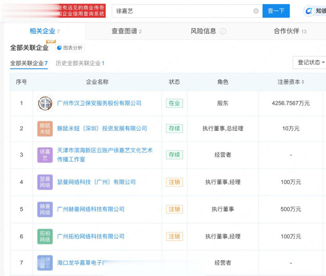Click the 拓柏网络 green logo badge
Image resolution: width=326 pixels, height=276 pixels.
[x=45, y=236]
